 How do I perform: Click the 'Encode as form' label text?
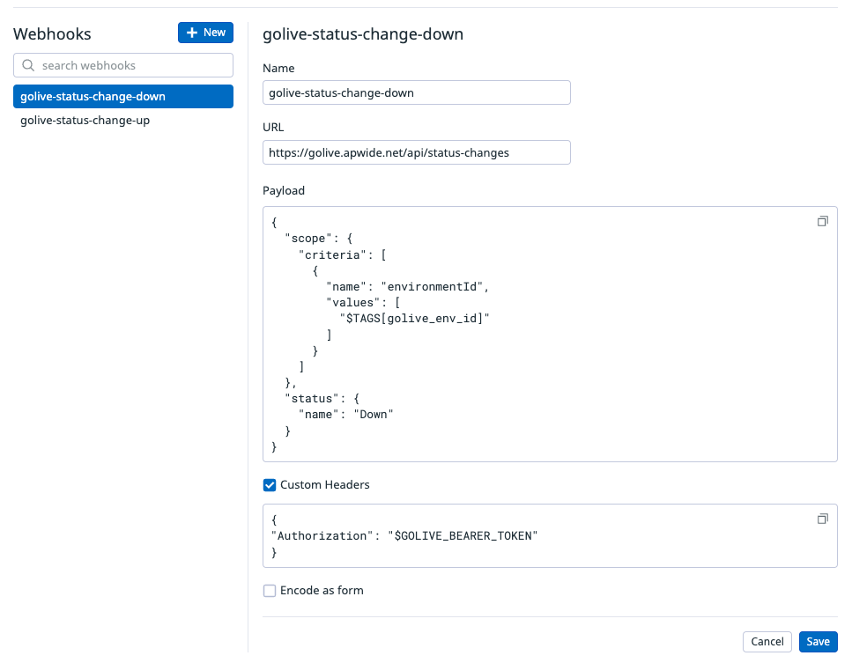point(322,591)
